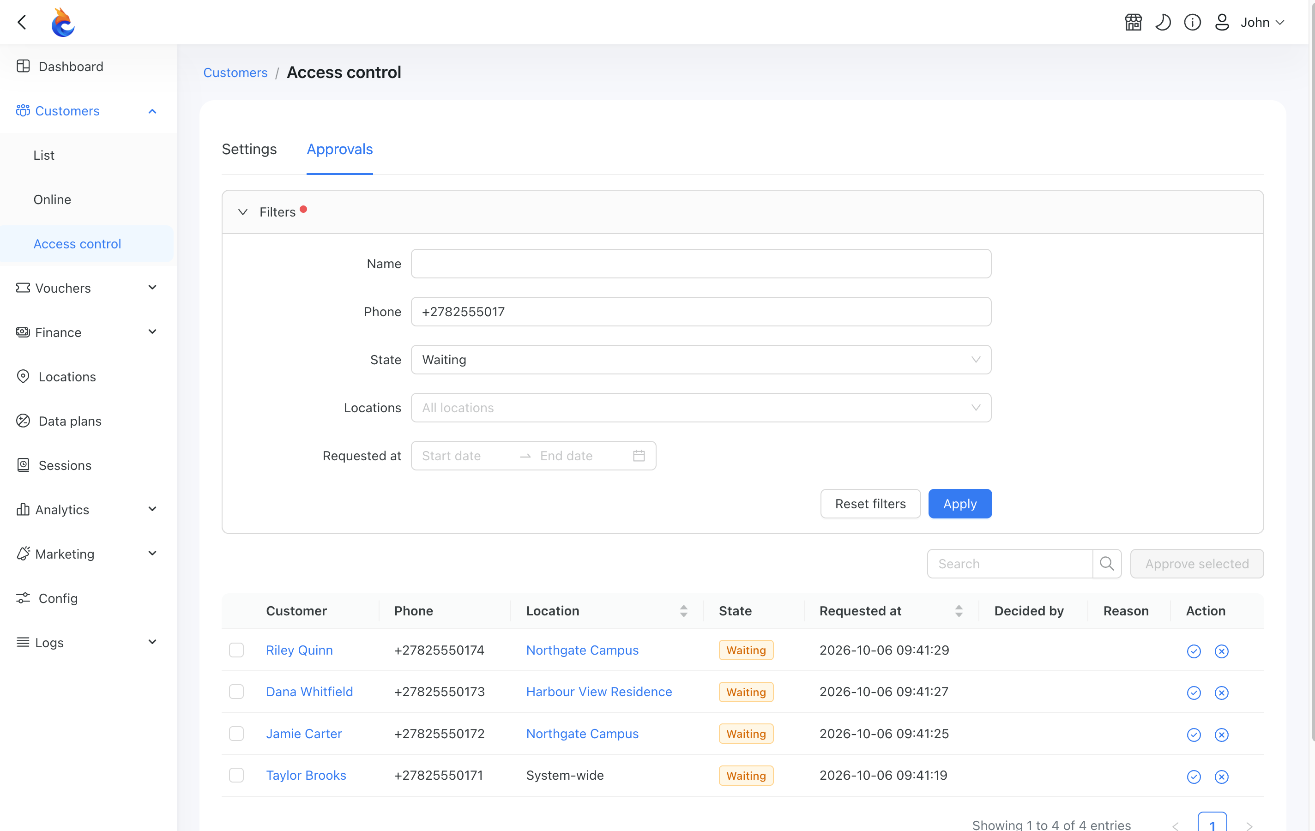The height and width of the screenshot is (831, 1315).
Task: Click the Apply filters button
Action: pyautogui.click(x=960, y=503)
